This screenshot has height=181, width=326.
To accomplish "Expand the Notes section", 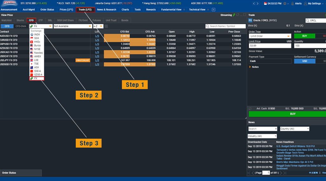I will 254,67.
